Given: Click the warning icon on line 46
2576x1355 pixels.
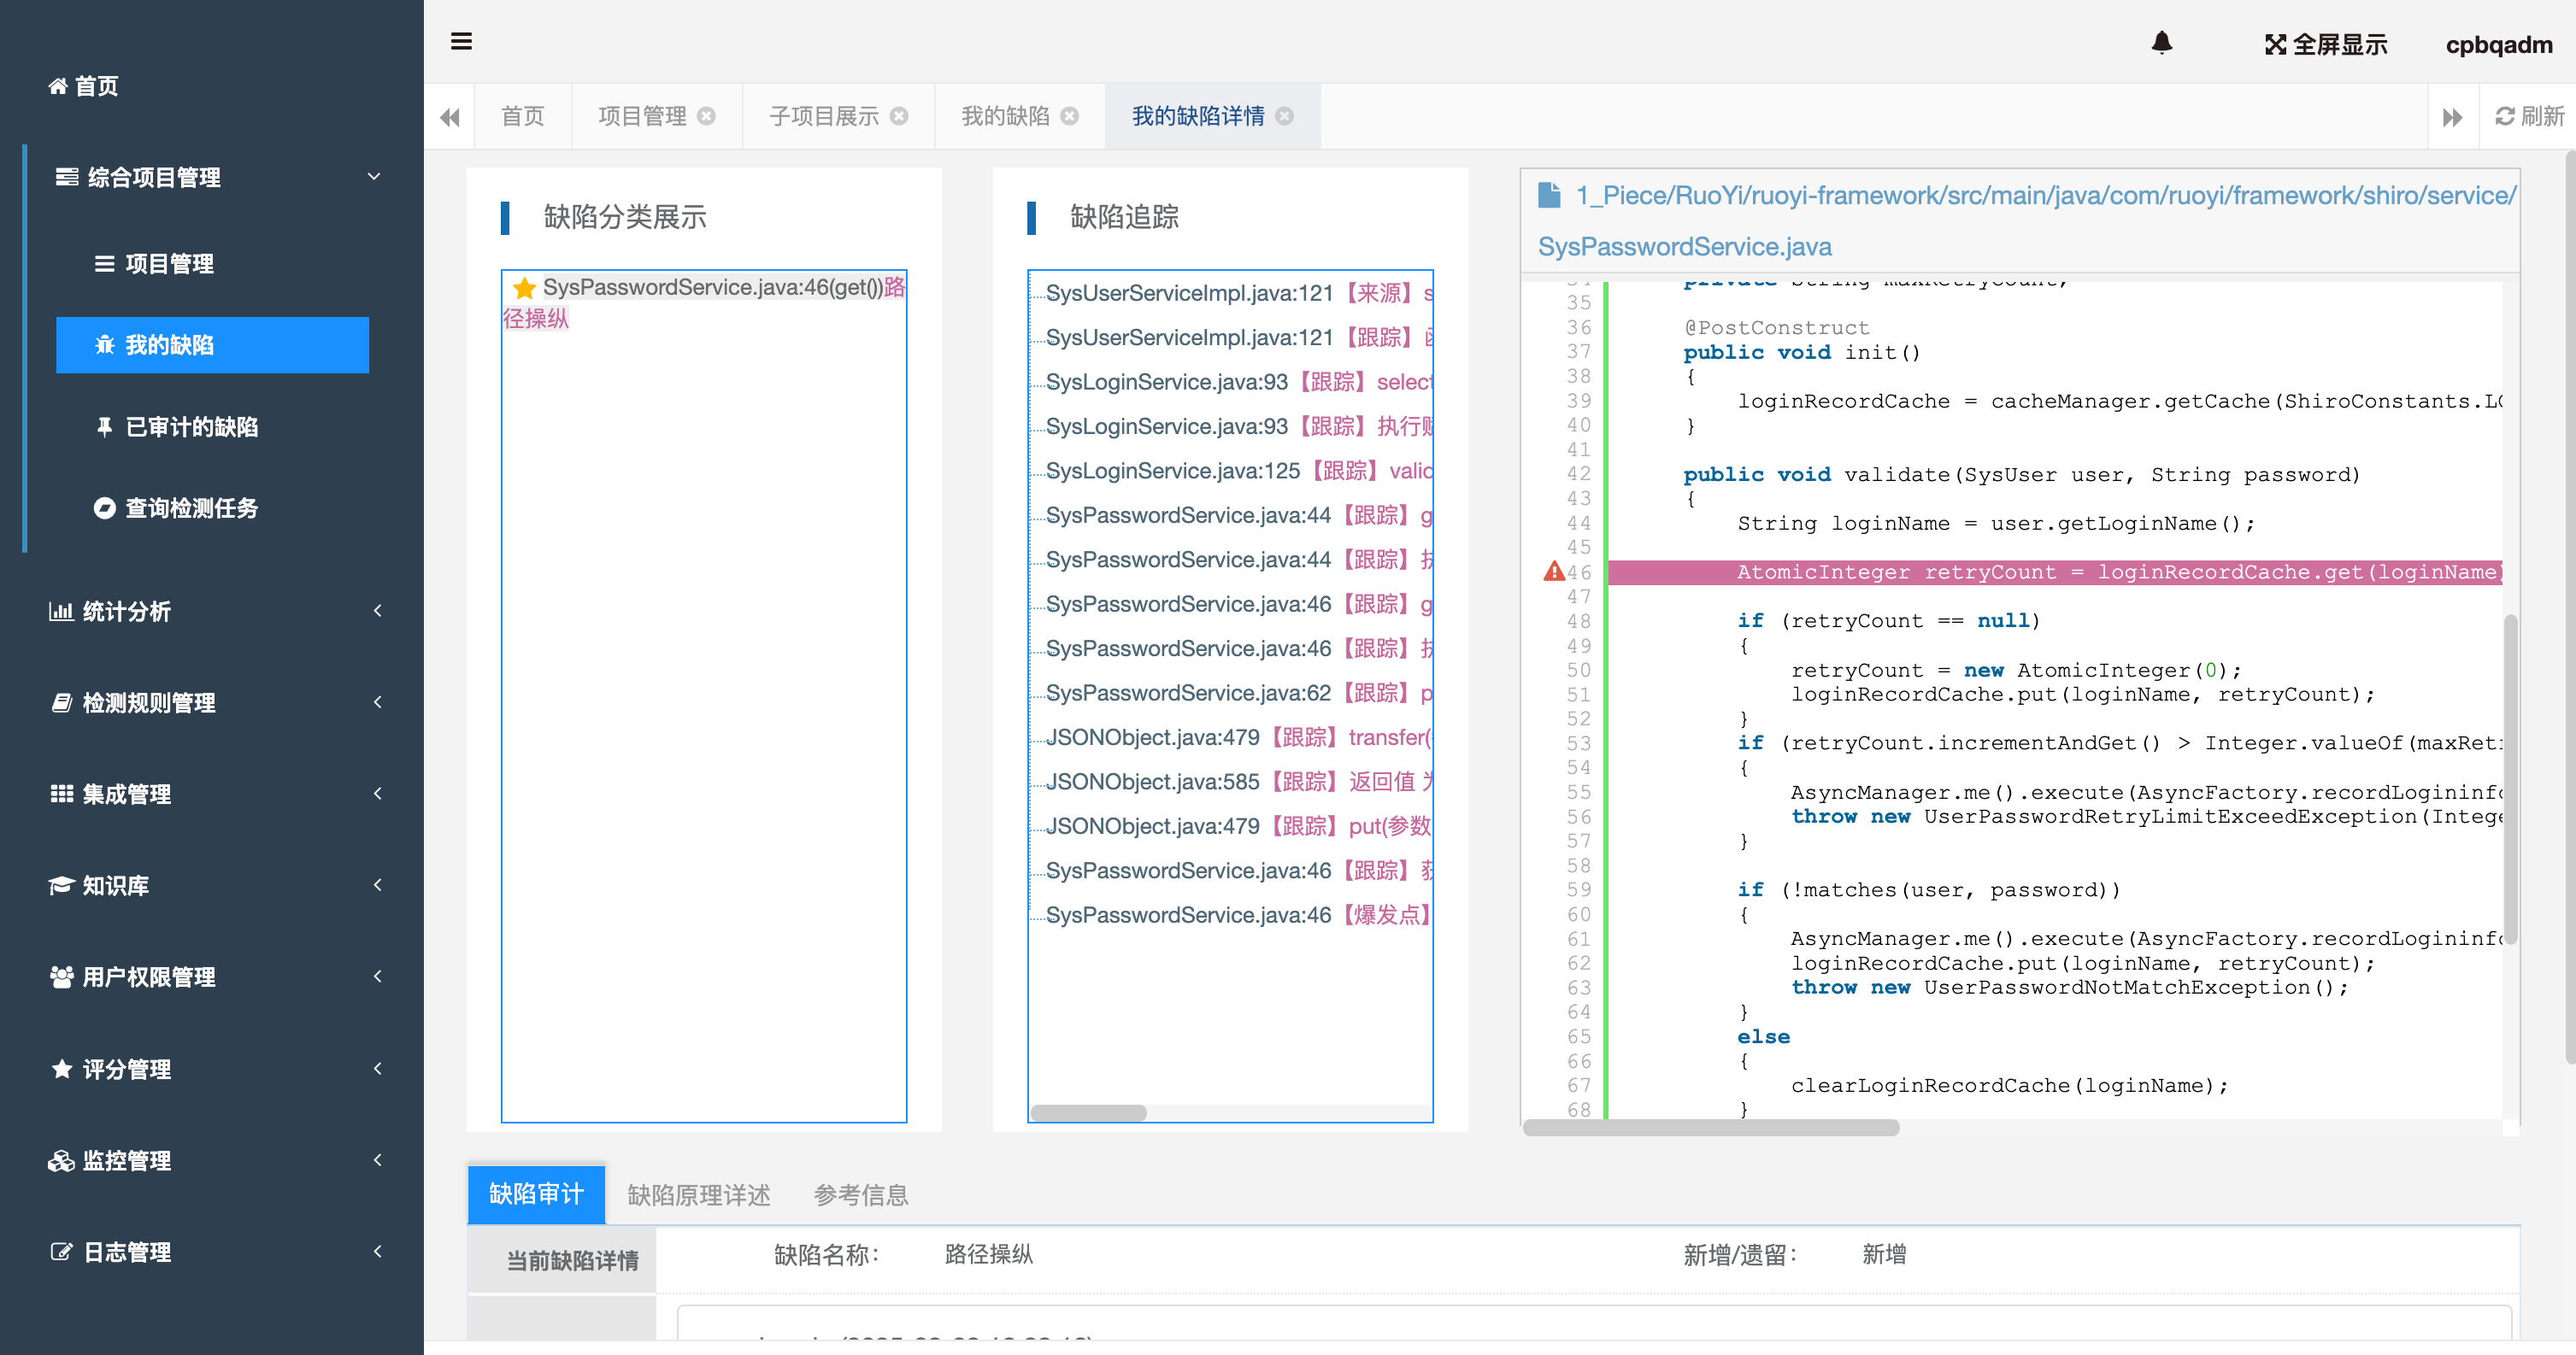Looking at the screenshot, I should [1553, 572].
